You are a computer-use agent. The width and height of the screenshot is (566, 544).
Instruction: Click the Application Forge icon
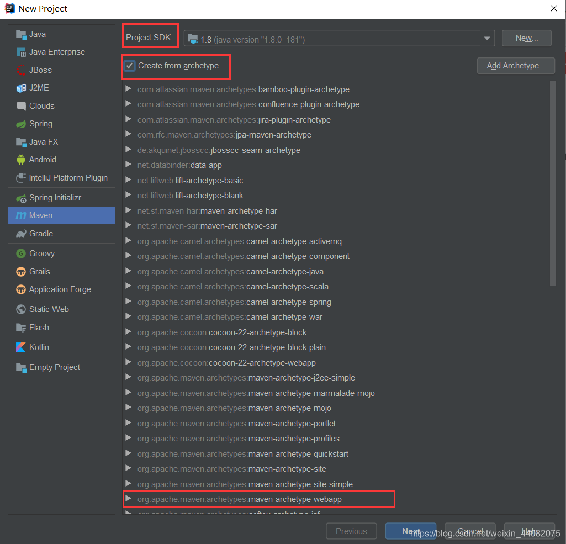[x=21, y=289]
